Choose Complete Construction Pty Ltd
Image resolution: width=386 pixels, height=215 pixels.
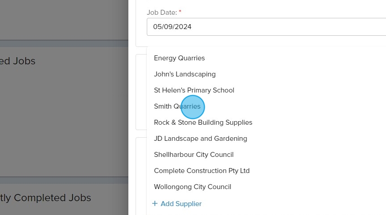click(202, 171)
